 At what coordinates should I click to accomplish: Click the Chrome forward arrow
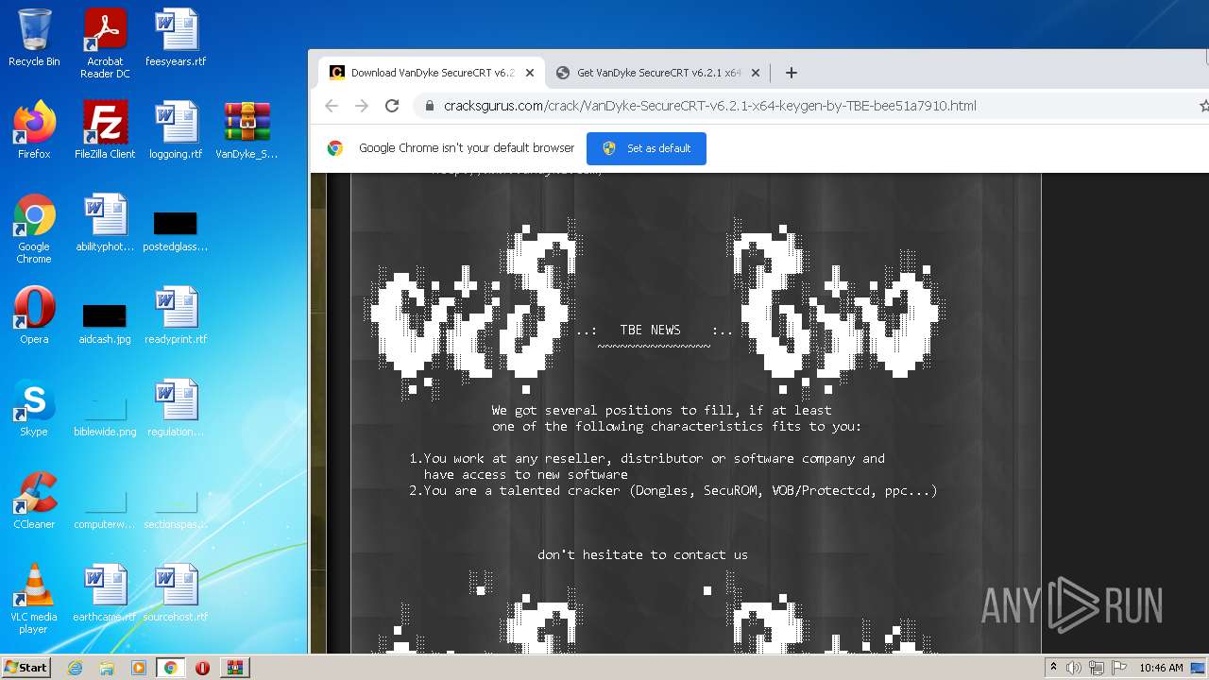point(362,106)
